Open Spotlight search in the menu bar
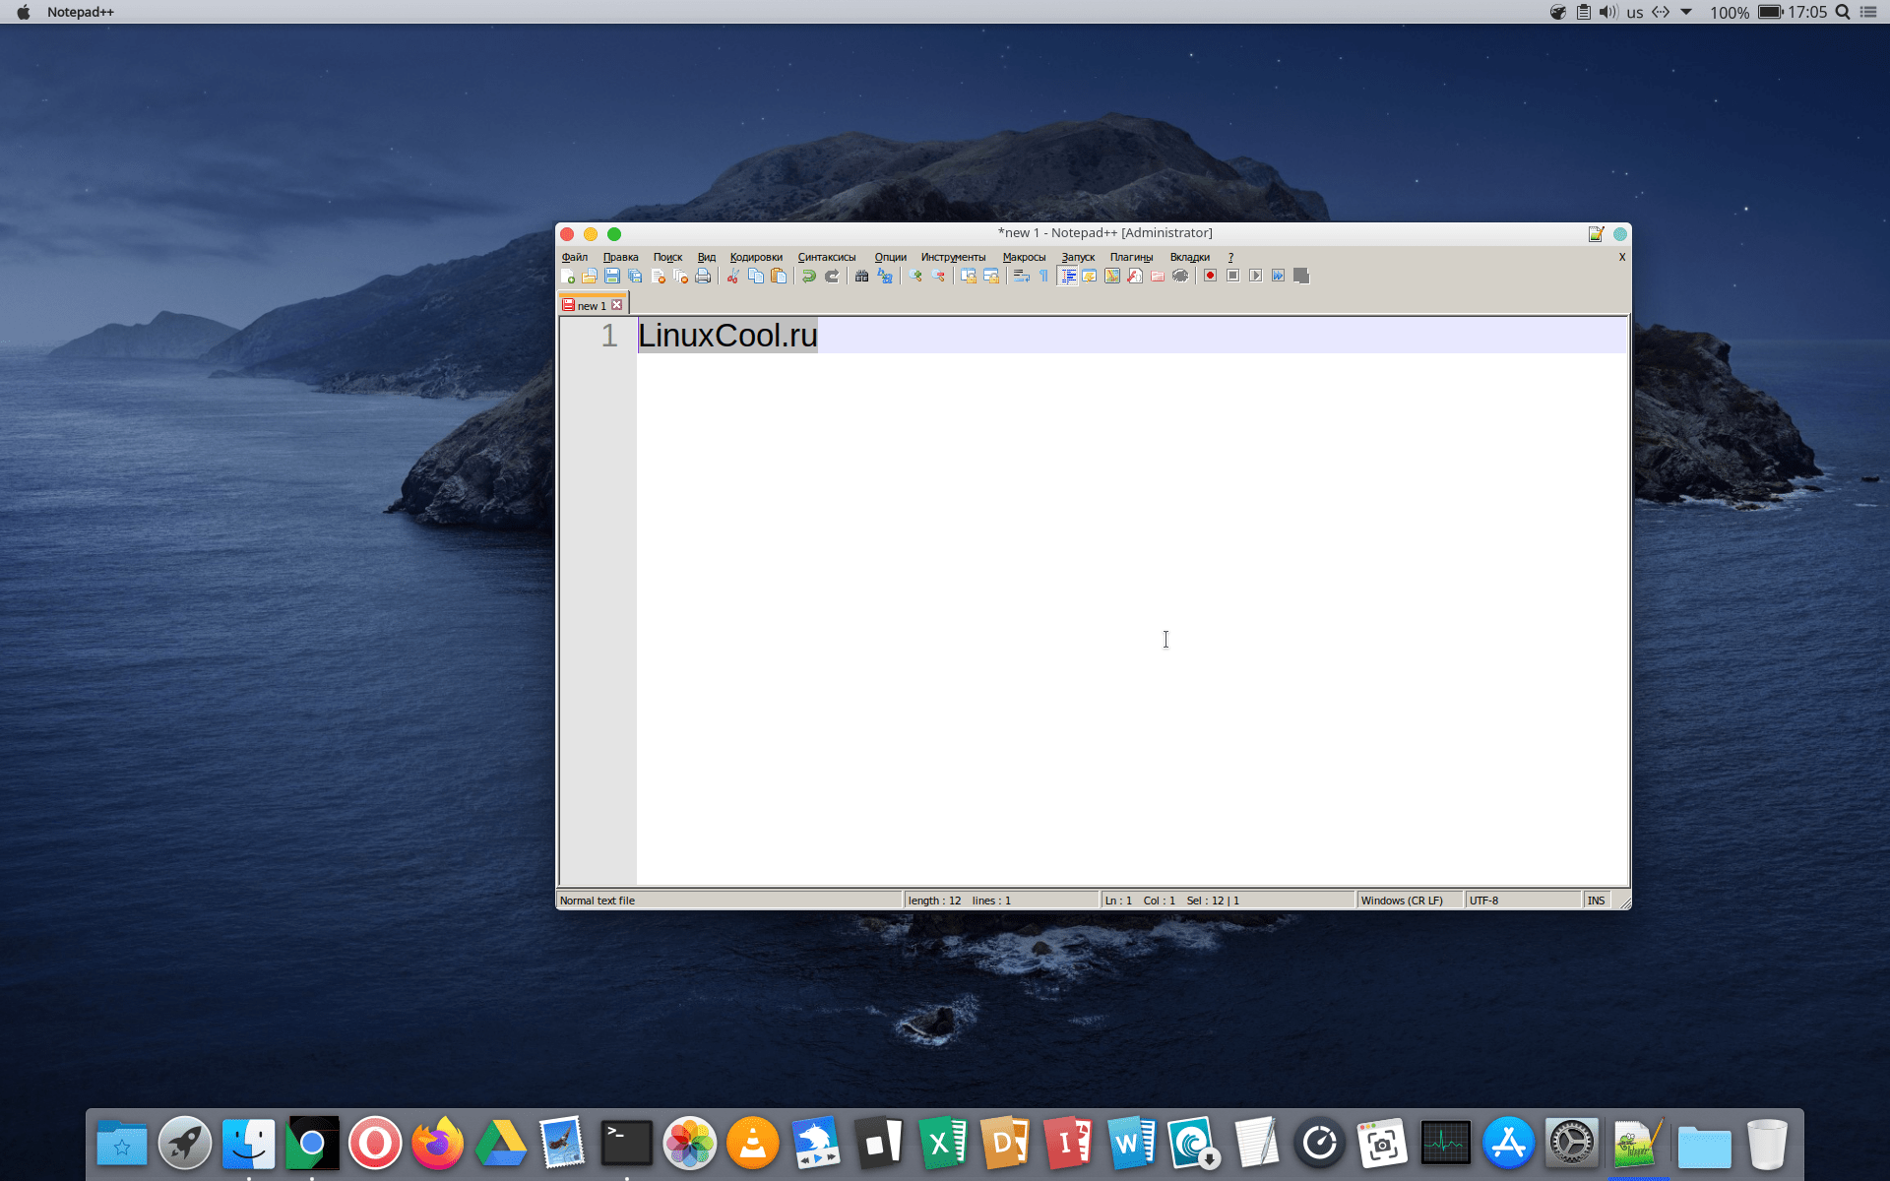This screenshot has width=1890, height=1181. click(x=1843, y=12)
